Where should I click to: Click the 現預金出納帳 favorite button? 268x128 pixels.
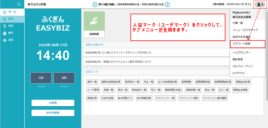click(x=240, y=90)
